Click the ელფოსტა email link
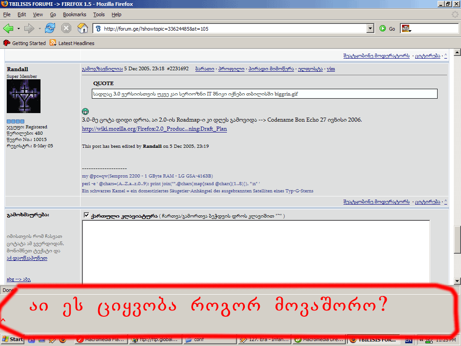 310,69
